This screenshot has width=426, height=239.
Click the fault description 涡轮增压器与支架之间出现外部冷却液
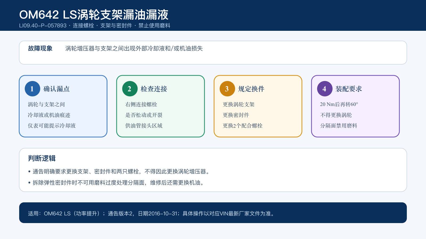134,48
